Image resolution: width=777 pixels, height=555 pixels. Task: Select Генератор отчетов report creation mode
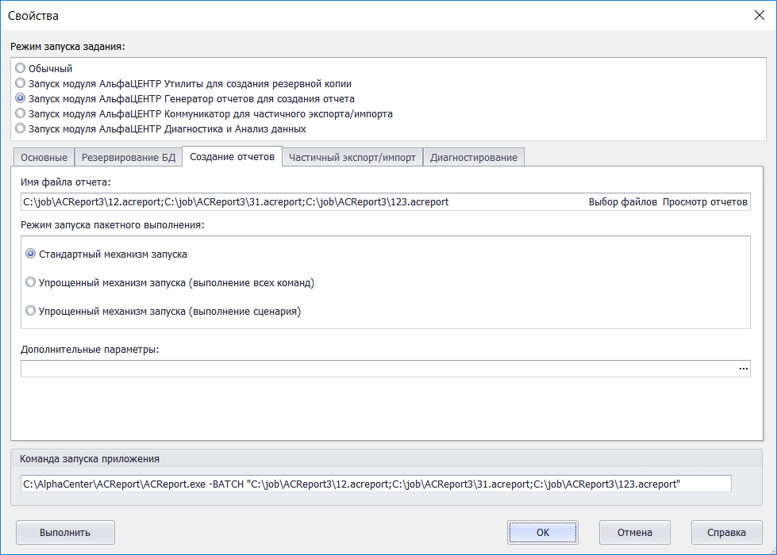[x=21, y=98]
